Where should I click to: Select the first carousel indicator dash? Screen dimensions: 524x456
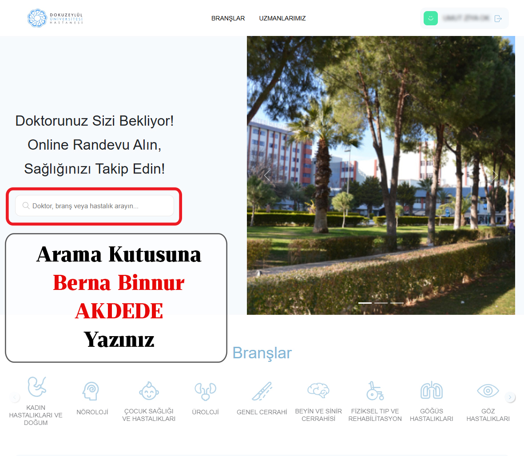tap(365, 303)
